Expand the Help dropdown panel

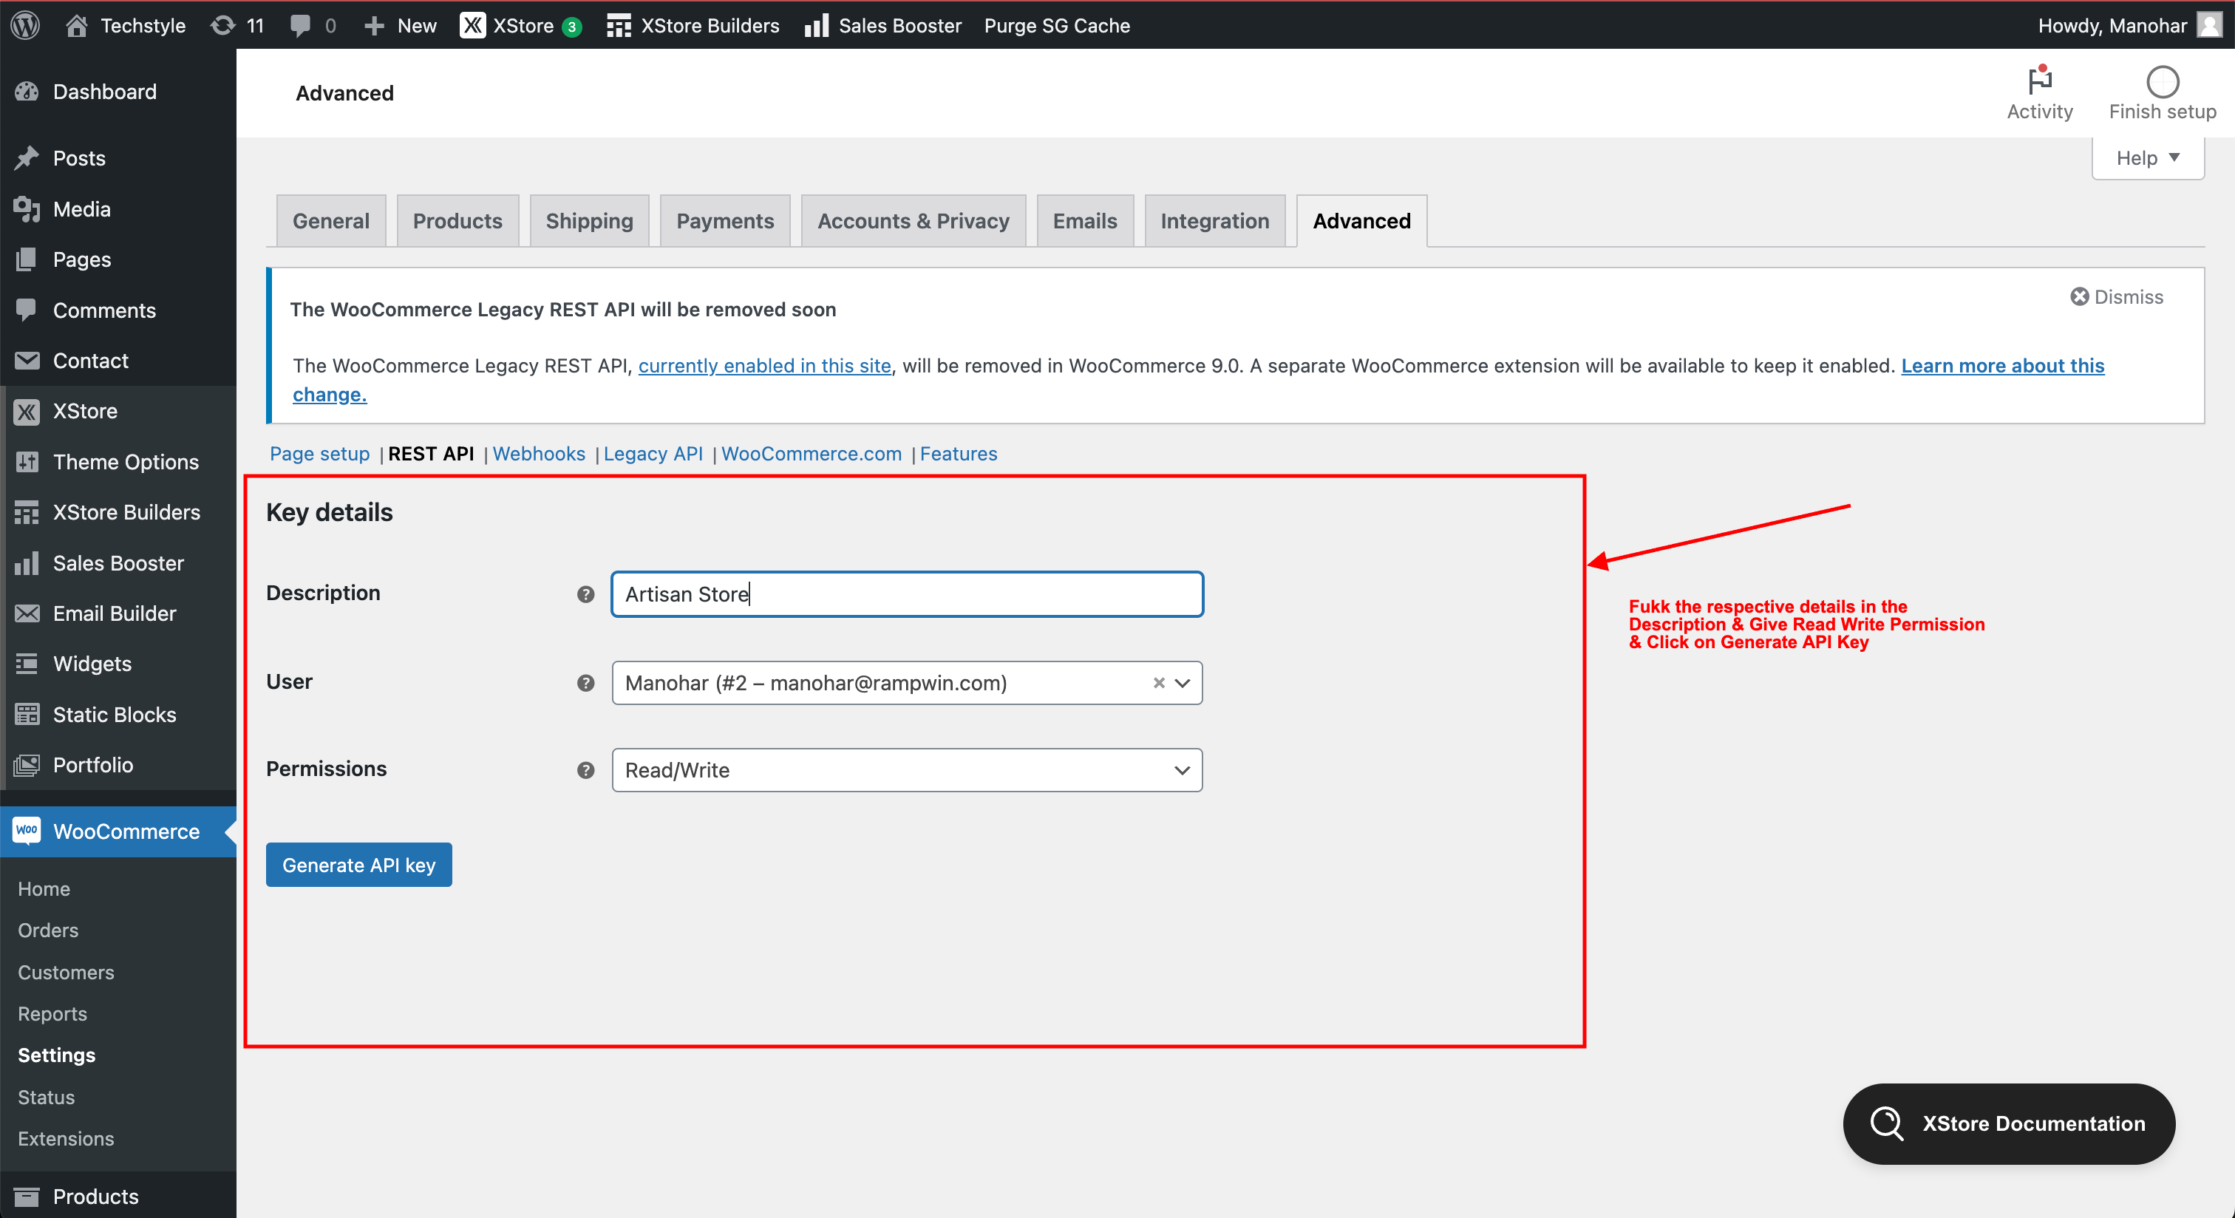[x=2147, y=158]
